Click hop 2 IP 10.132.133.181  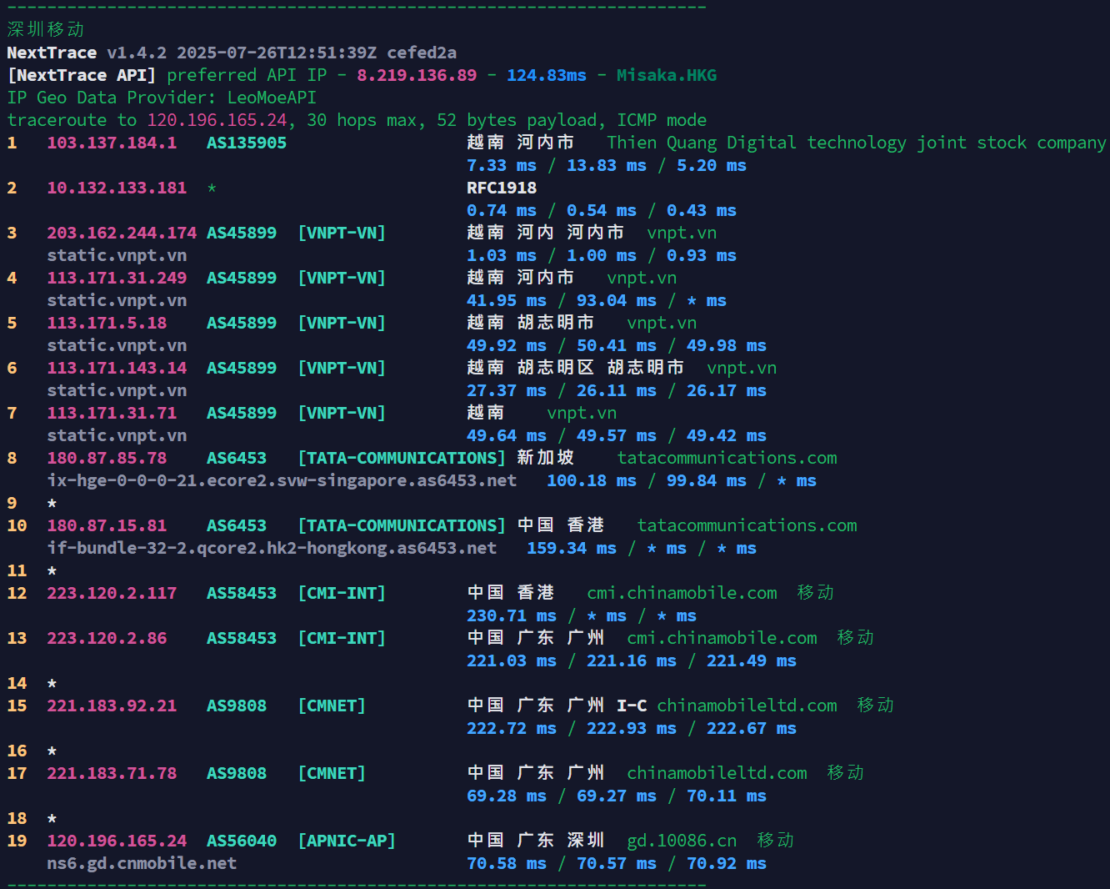pyautogui.click(x=117, y=188)
